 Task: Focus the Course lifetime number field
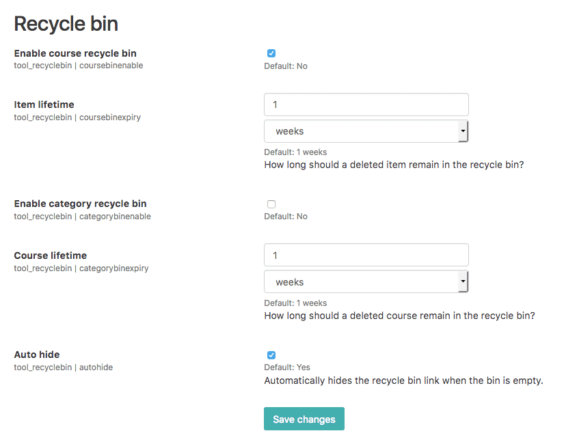pos(366,255)
